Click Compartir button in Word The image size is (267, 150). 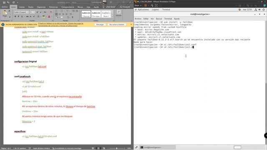[125, 7]
